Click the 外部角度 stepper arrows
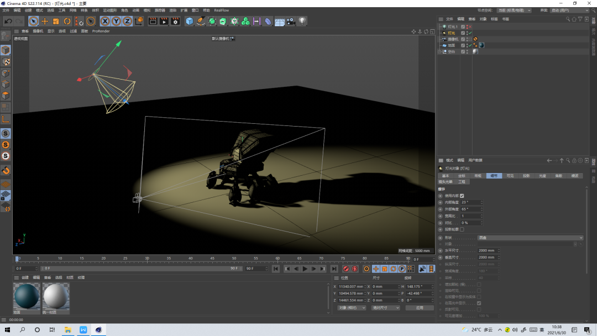Screen dimensions: 597x336 click(x=481, y=209)
